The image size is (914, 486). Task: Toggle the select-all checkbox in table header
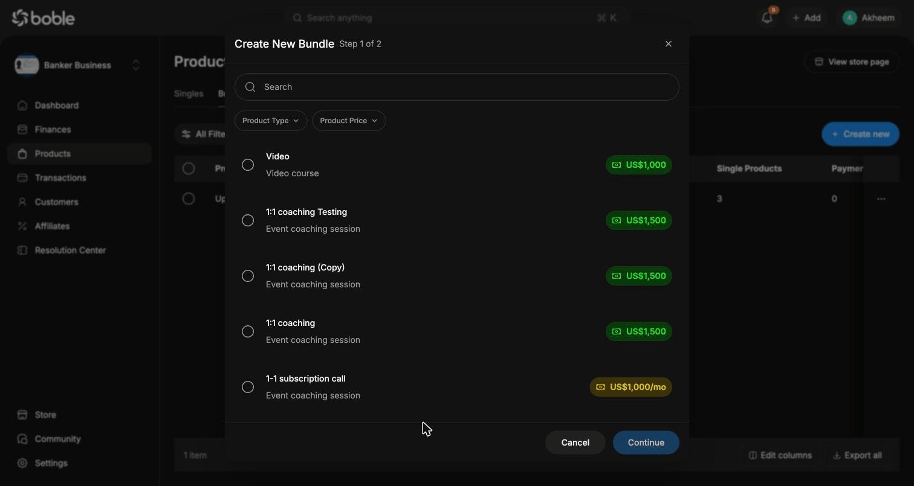click(x=189, y=168)
